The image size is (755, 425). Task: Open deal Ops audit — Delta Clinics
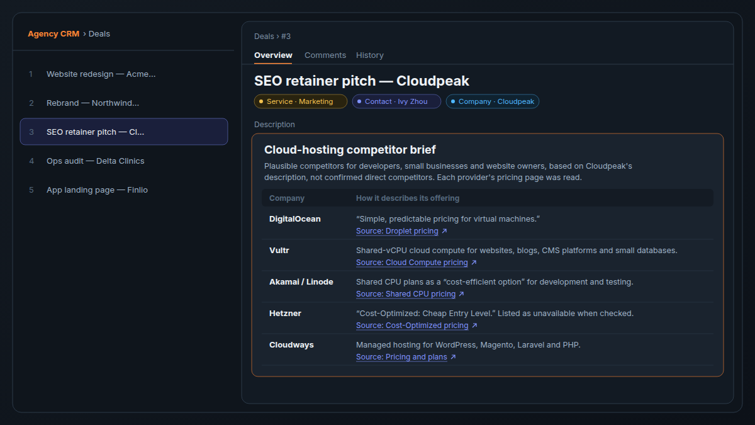124,161
